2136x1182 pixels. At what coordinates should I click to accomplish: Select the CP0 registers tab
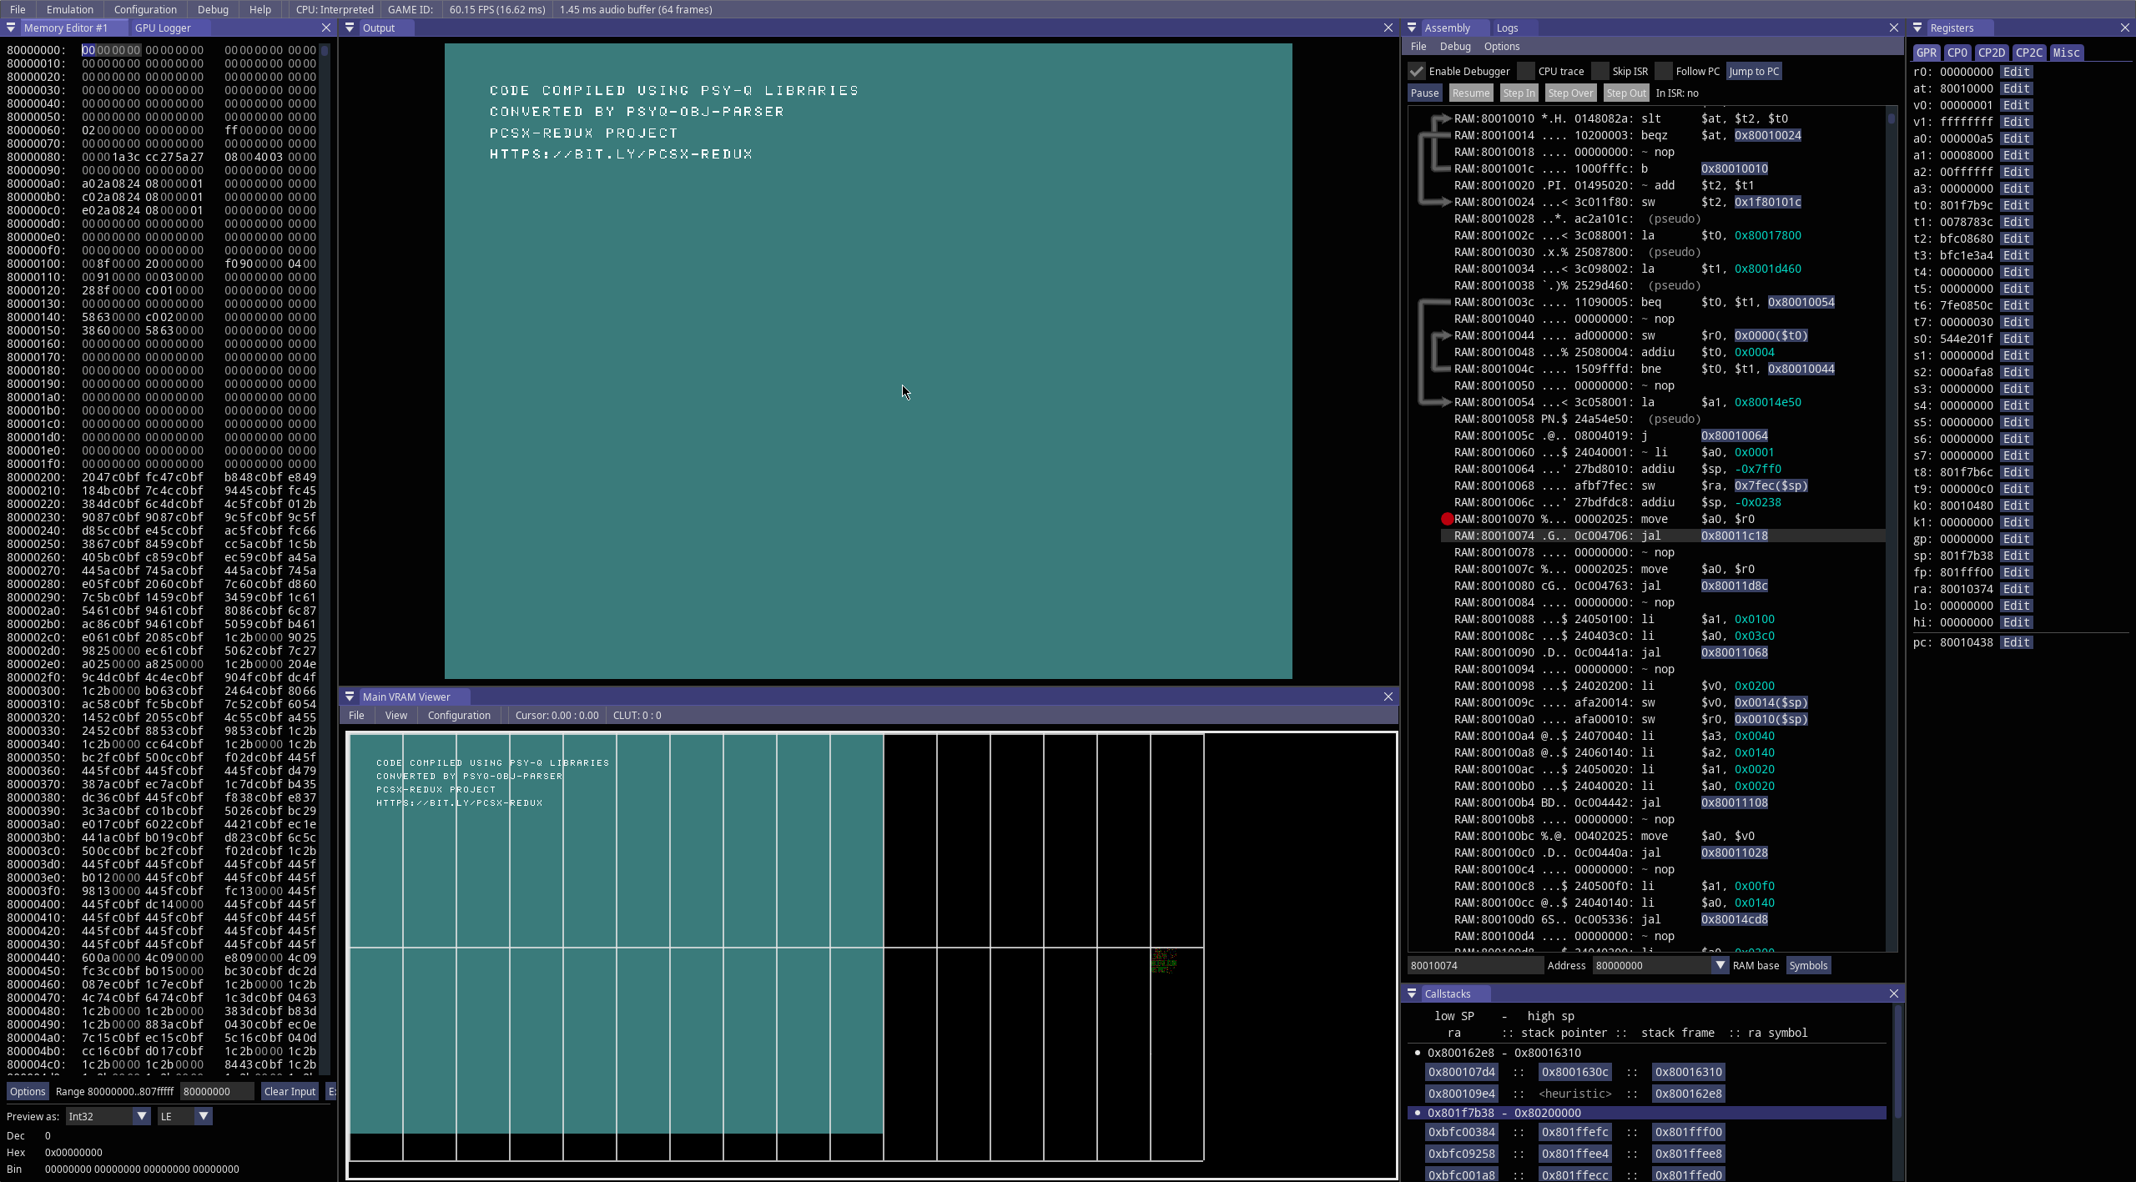1957,53
